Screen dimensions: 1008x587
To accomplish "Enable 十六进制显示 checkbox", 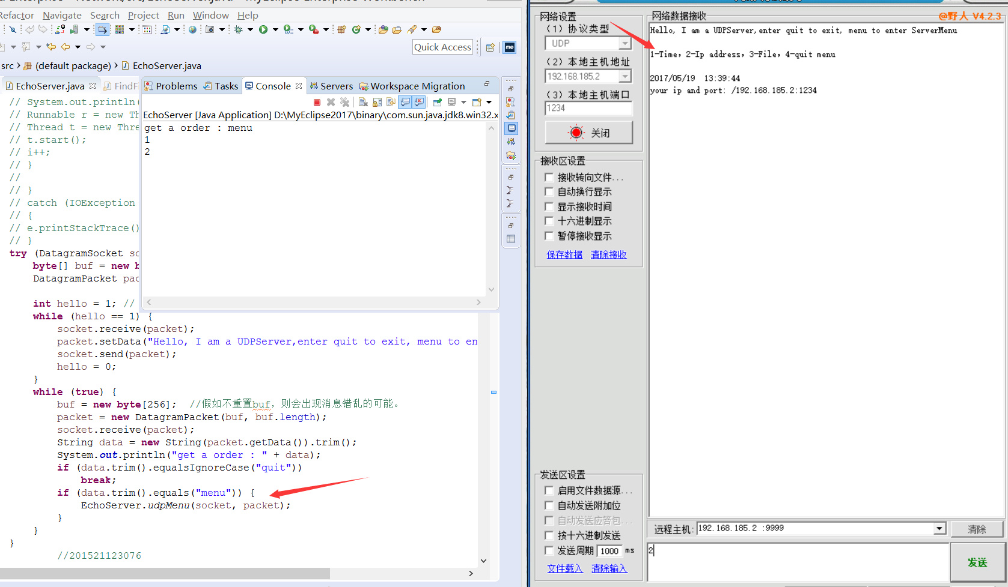I will pyautogui.click(x=549, y=221).
